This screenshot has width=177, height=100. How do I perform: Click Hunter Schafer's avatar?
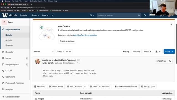point(38,61)
